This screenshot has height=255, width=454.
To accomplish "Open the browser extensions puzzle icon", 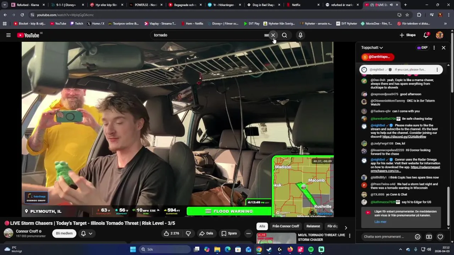I will click(x=419, y=15).
